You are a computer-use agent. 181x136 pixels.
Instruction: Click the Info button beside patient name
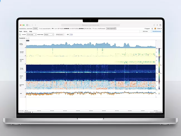pos(35,28)
